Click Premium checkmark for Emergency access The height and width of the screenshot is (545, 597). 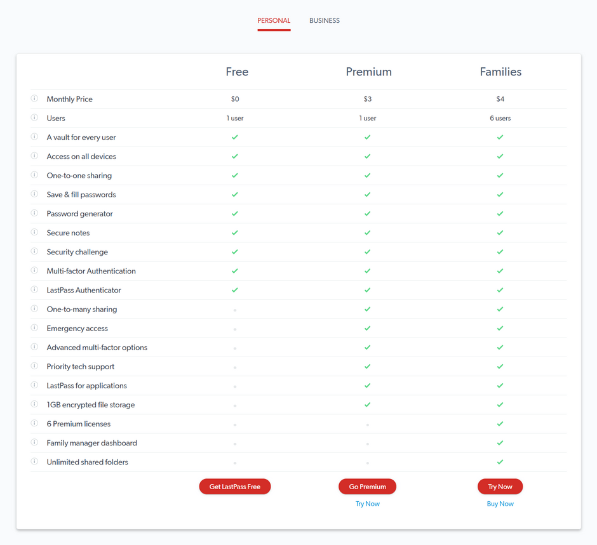click(368, 328)
